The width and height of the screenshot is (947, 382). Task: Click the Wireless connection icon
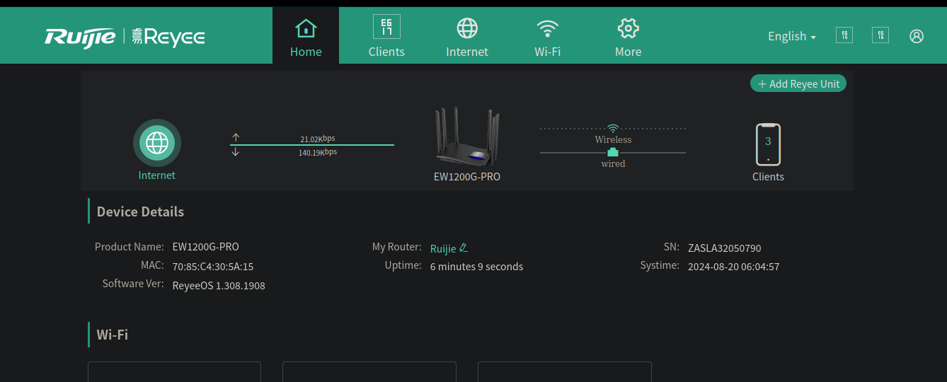(613, 128)
